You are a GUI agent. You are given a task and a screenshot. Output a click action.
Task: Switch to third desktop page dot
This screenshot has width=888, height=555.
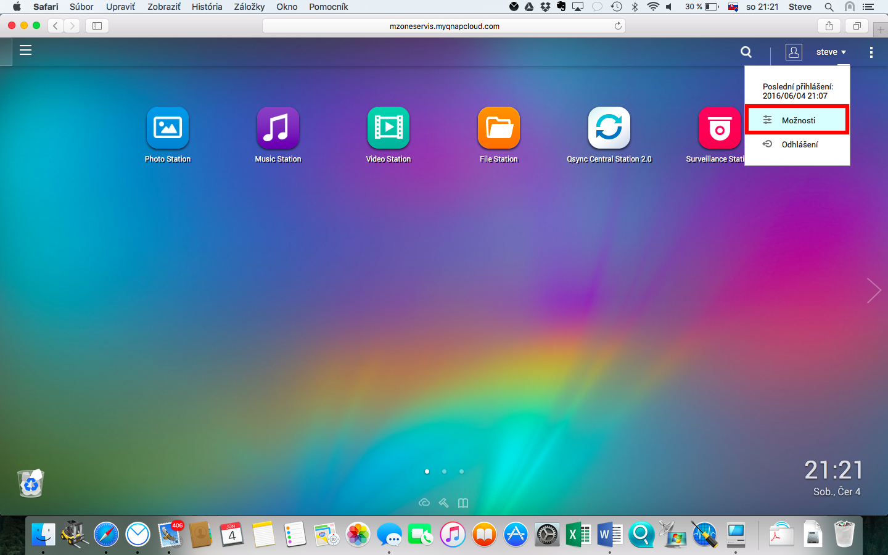click(461, 471)
